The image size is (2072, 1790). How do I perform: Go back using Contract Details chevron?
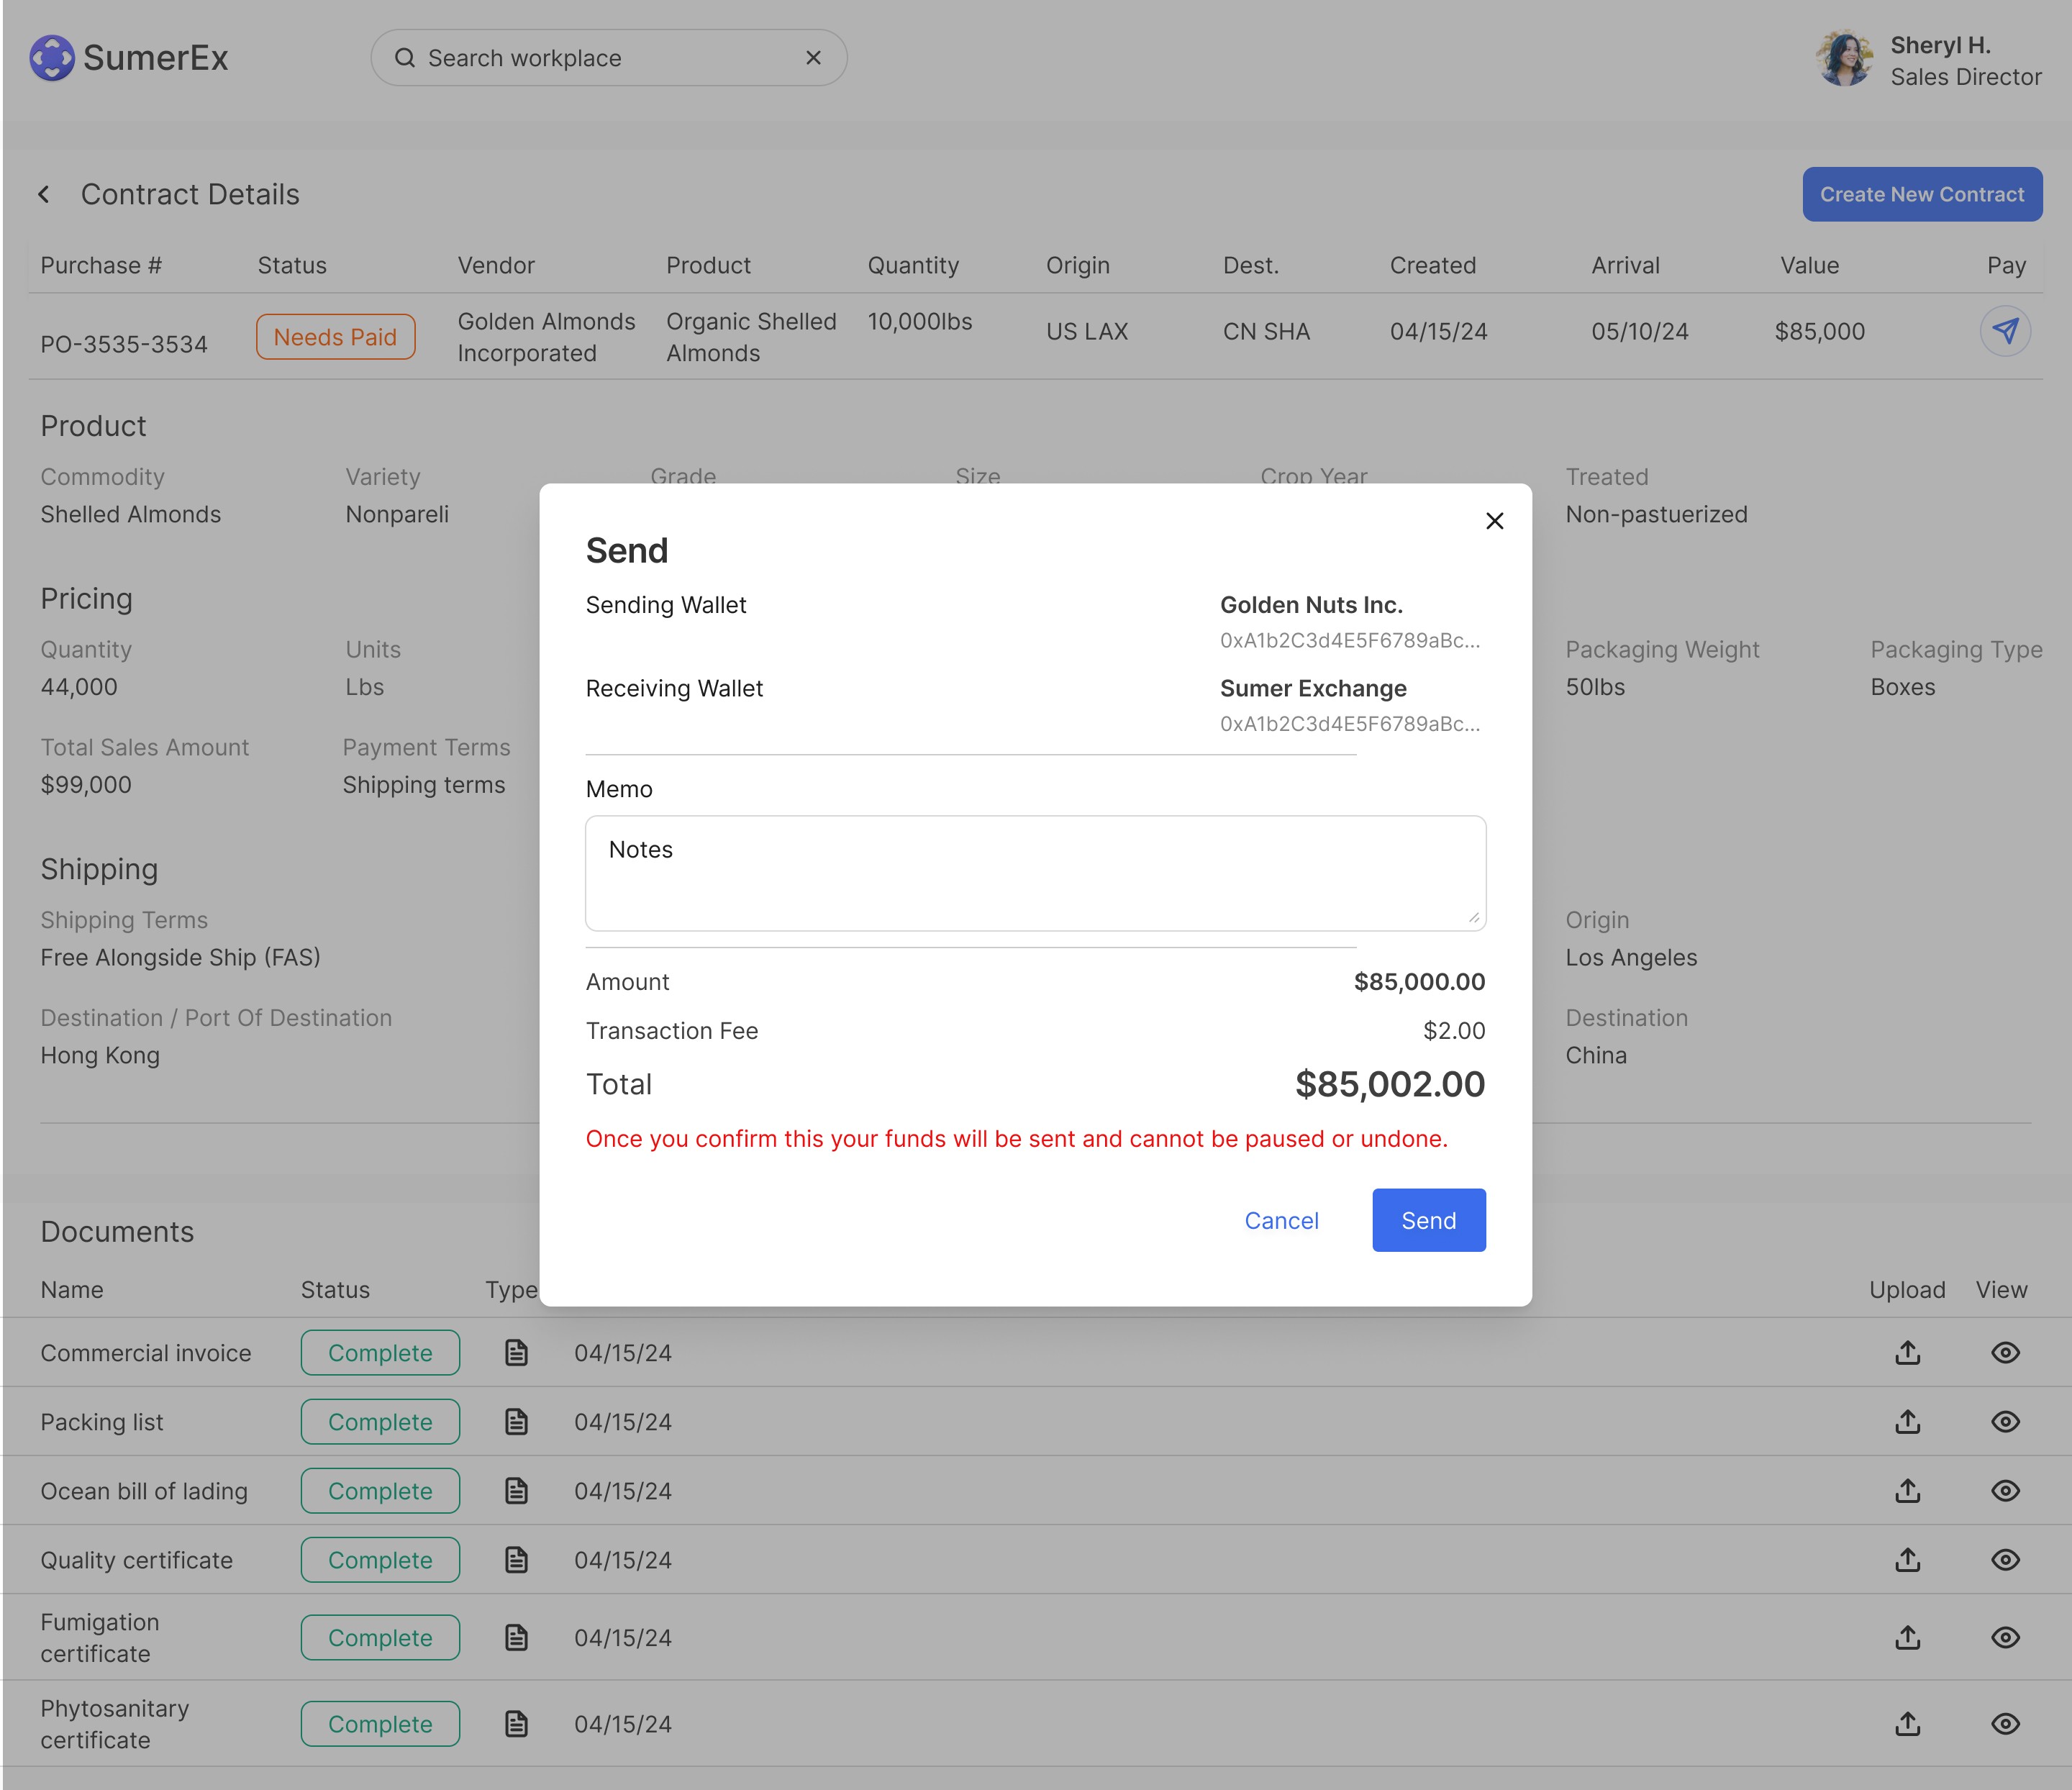point(44,194)
